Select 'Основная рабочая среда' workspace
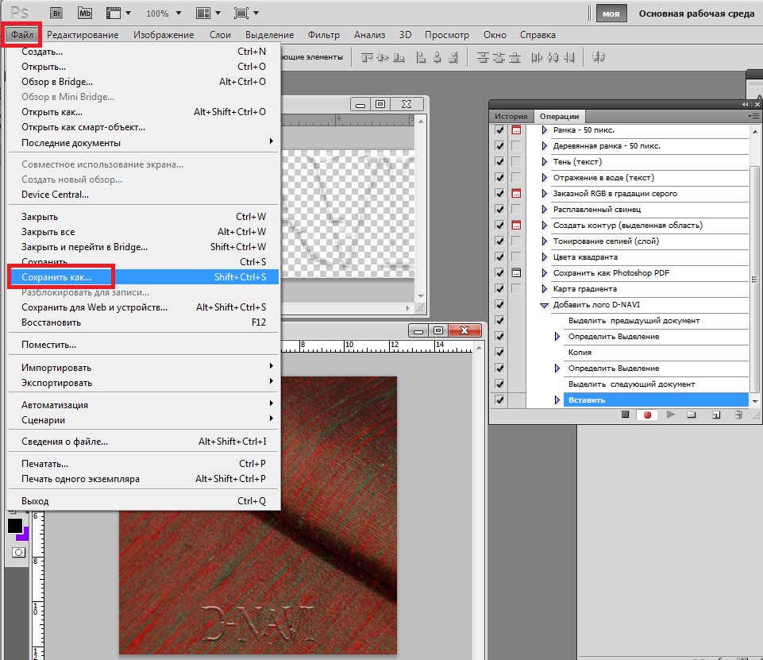The image size is (763, 660). (x=696, y=14)
